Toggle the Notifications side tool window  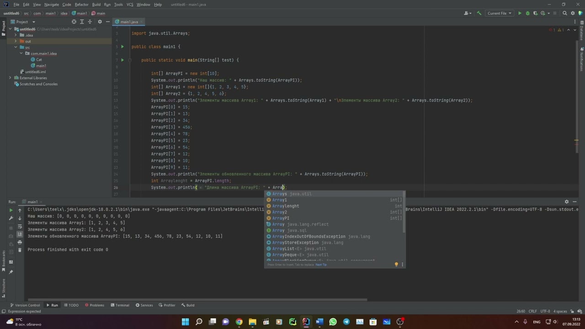click(x=582, y=58)
